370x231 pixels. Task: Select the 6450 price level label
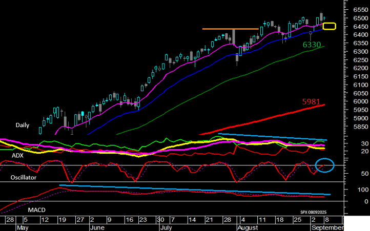coord(361,27)
